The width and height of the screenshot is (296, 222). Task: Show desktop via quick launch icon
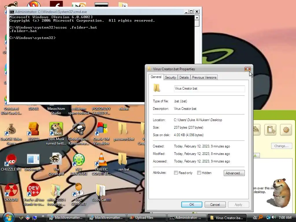tap(35, 217)
